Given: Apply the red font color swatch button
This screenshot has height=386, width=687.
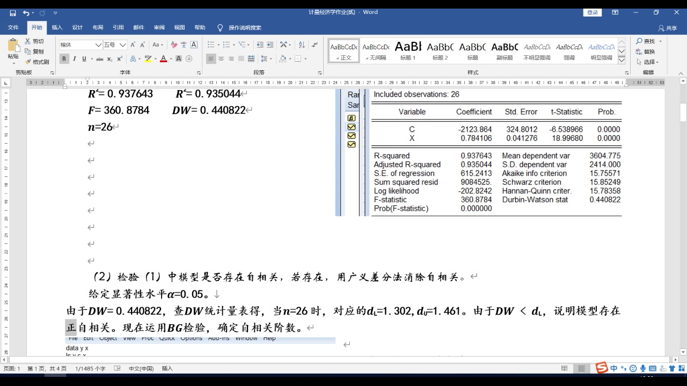Looking at the screenshot, I should click(164, 59).
